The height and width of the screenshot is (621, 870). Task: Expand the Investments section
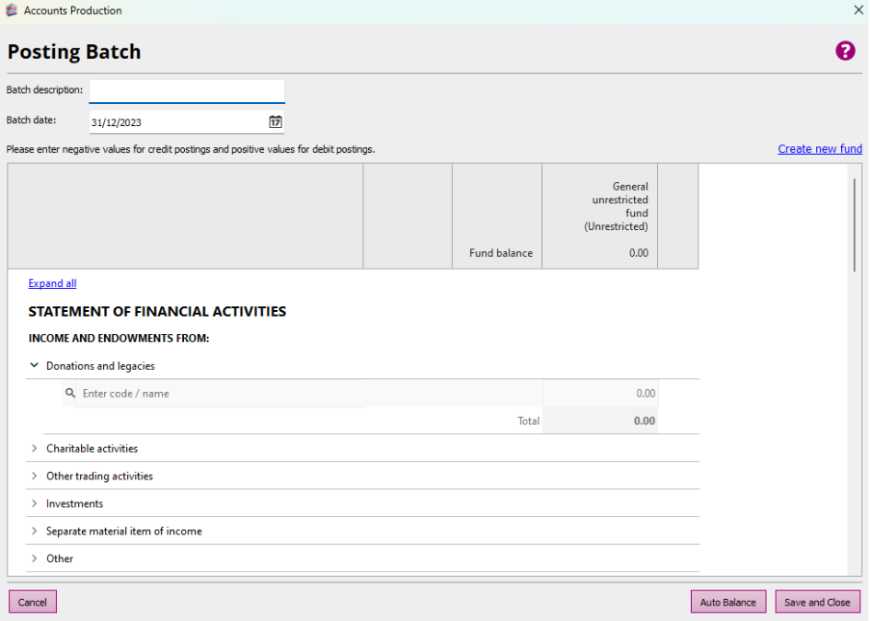tap(35, 504)
